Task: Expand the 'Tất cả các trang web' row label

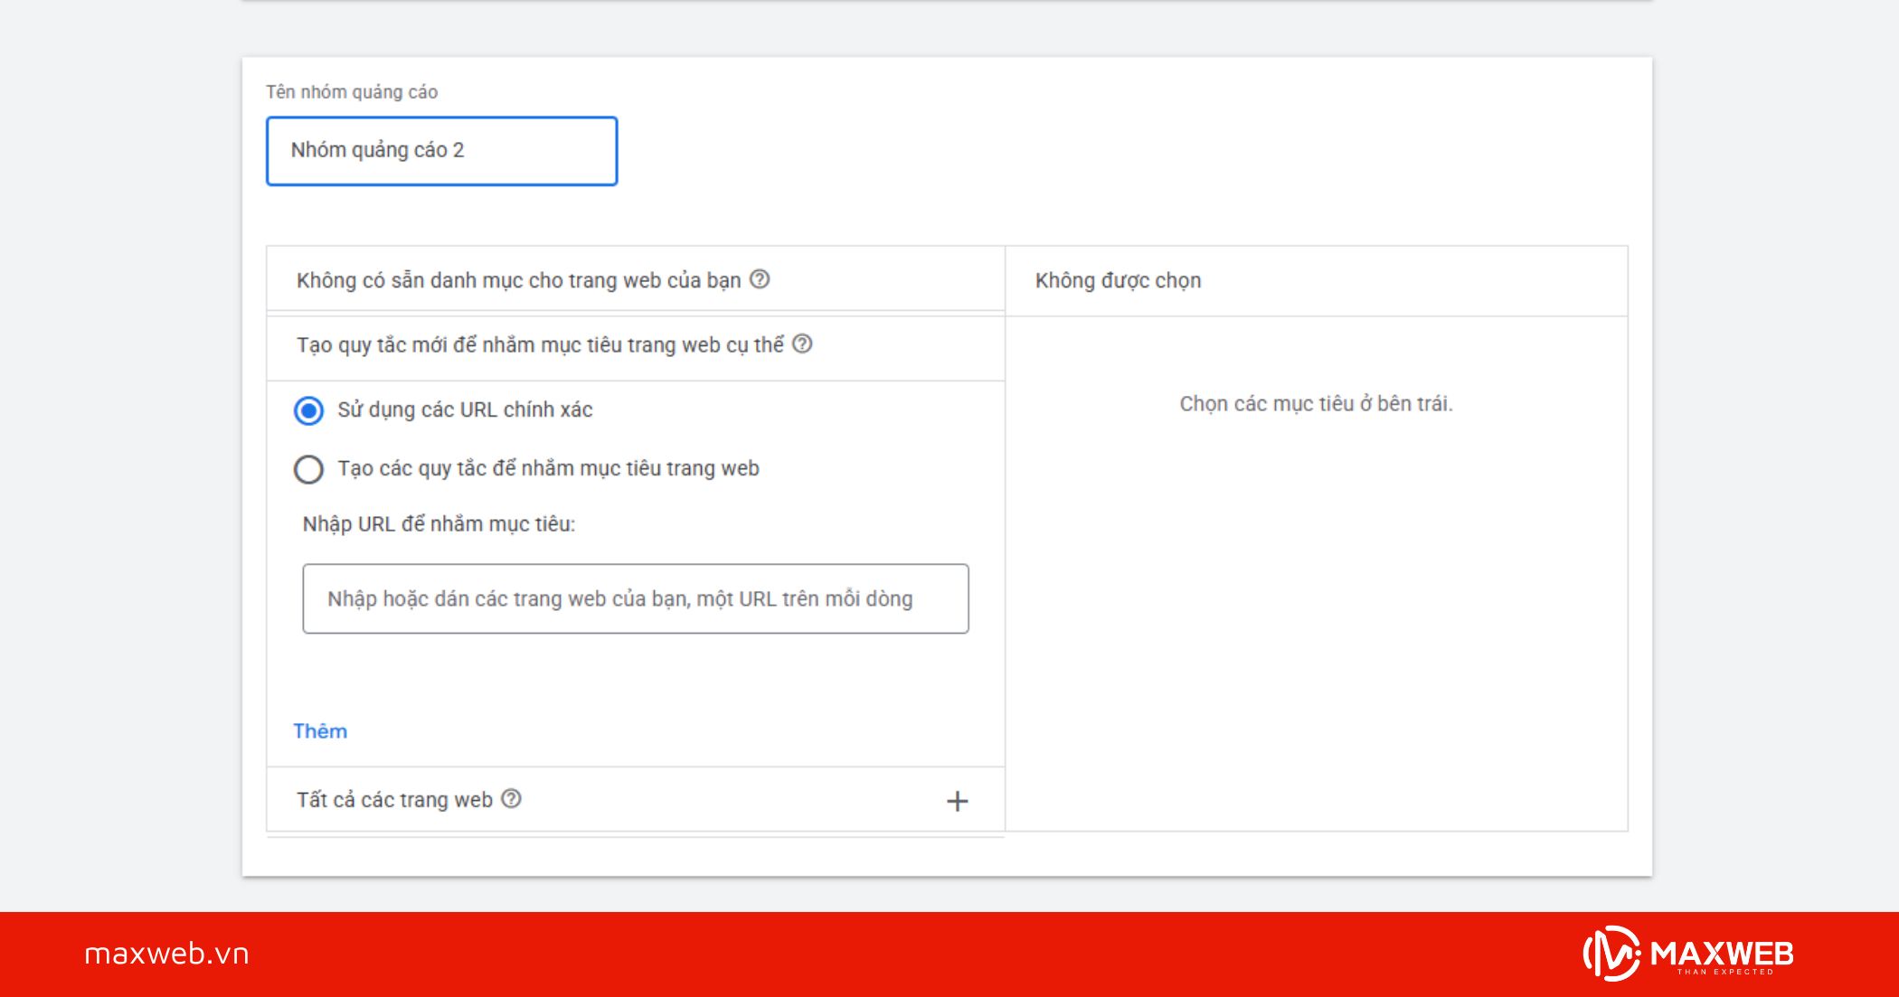Action: (x=394, y=800)
